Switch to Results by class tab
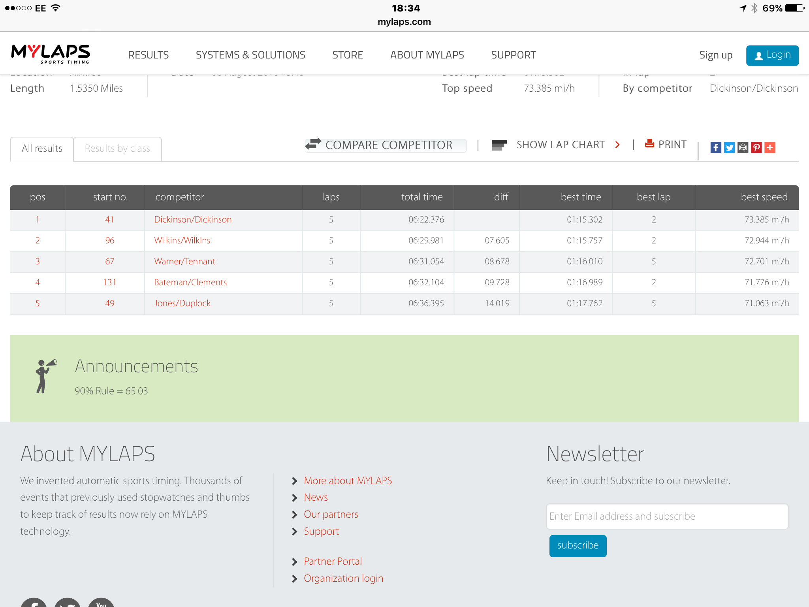The height and width of the screenshot is (607, 809). [117, 149]
